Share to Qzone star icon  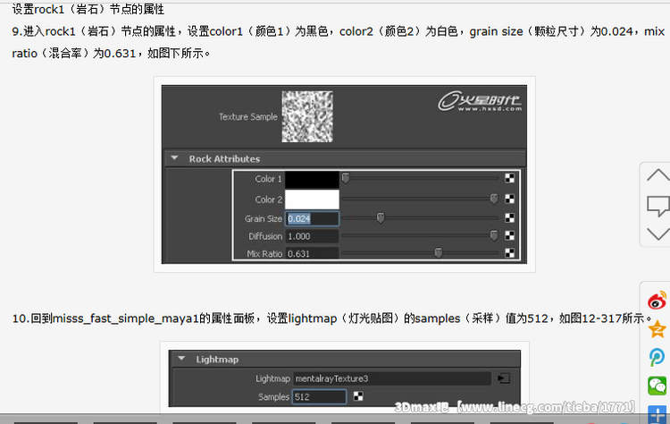[657, 329]
